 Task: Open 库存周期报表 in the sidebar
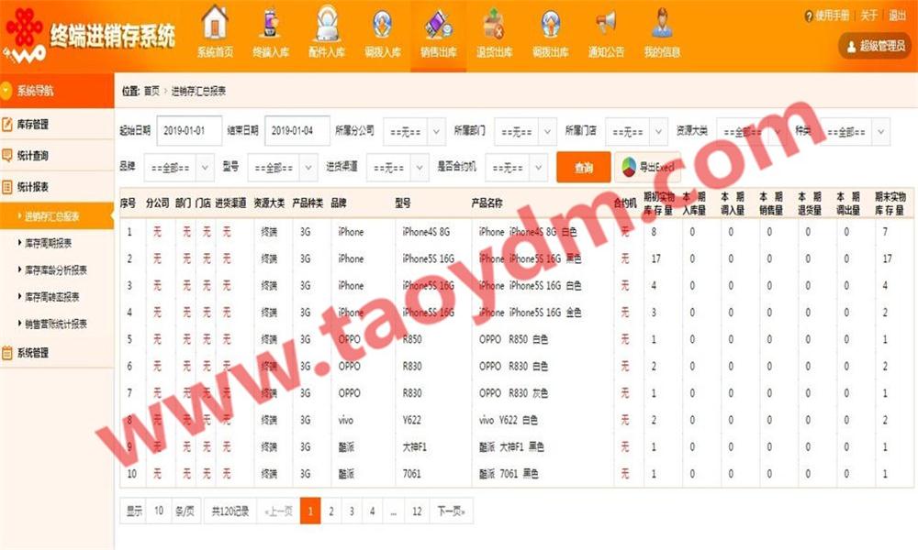tap(48, 243)
